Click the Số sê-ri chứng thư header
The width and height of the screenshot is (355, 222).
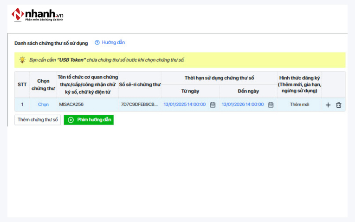coord(140,85)
